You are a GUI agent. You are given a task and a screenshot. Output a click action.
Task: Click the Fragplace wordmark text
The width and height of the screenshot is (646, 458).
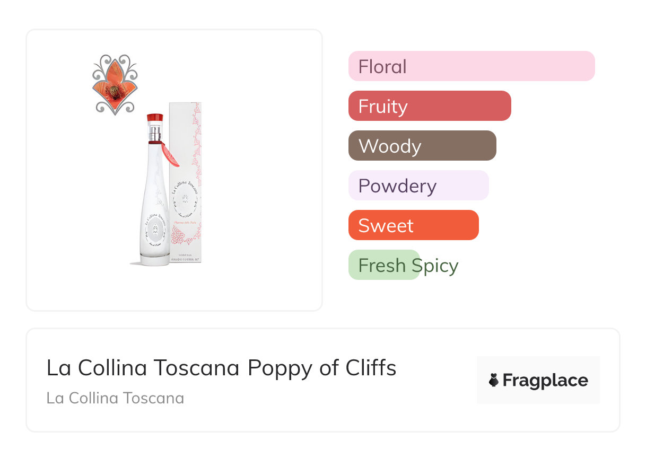(x=545, y=380)
